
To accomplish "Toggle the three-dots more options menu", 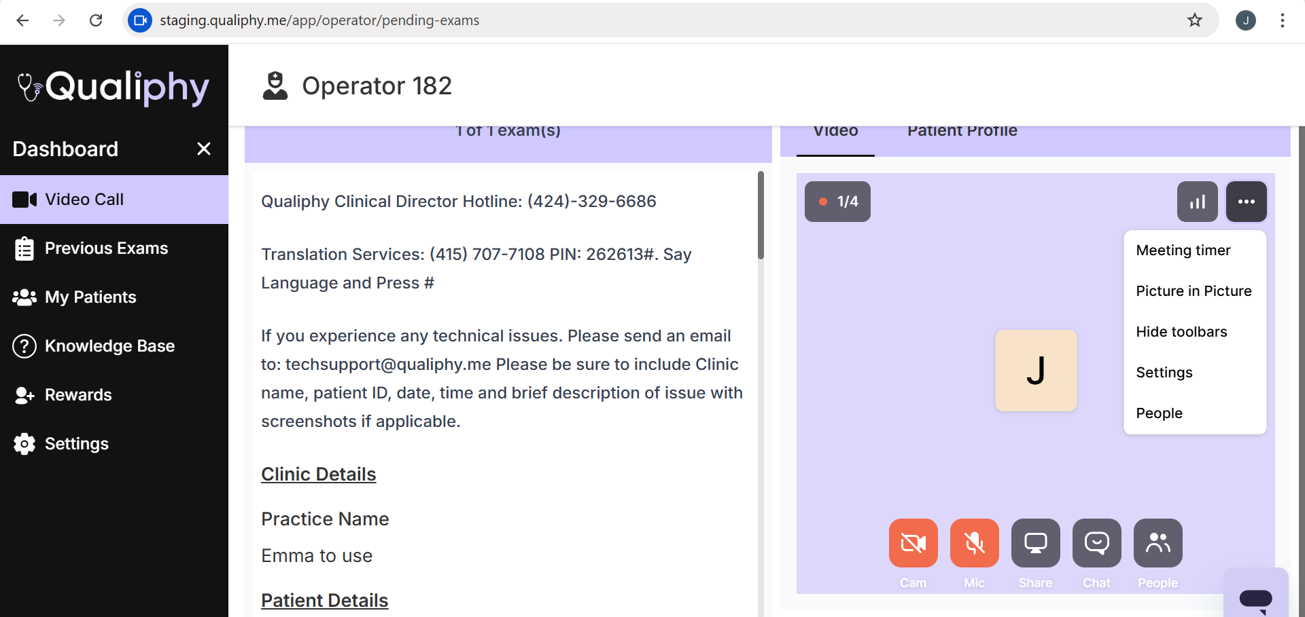I will pyautogui.click(x=1246, y=202).
